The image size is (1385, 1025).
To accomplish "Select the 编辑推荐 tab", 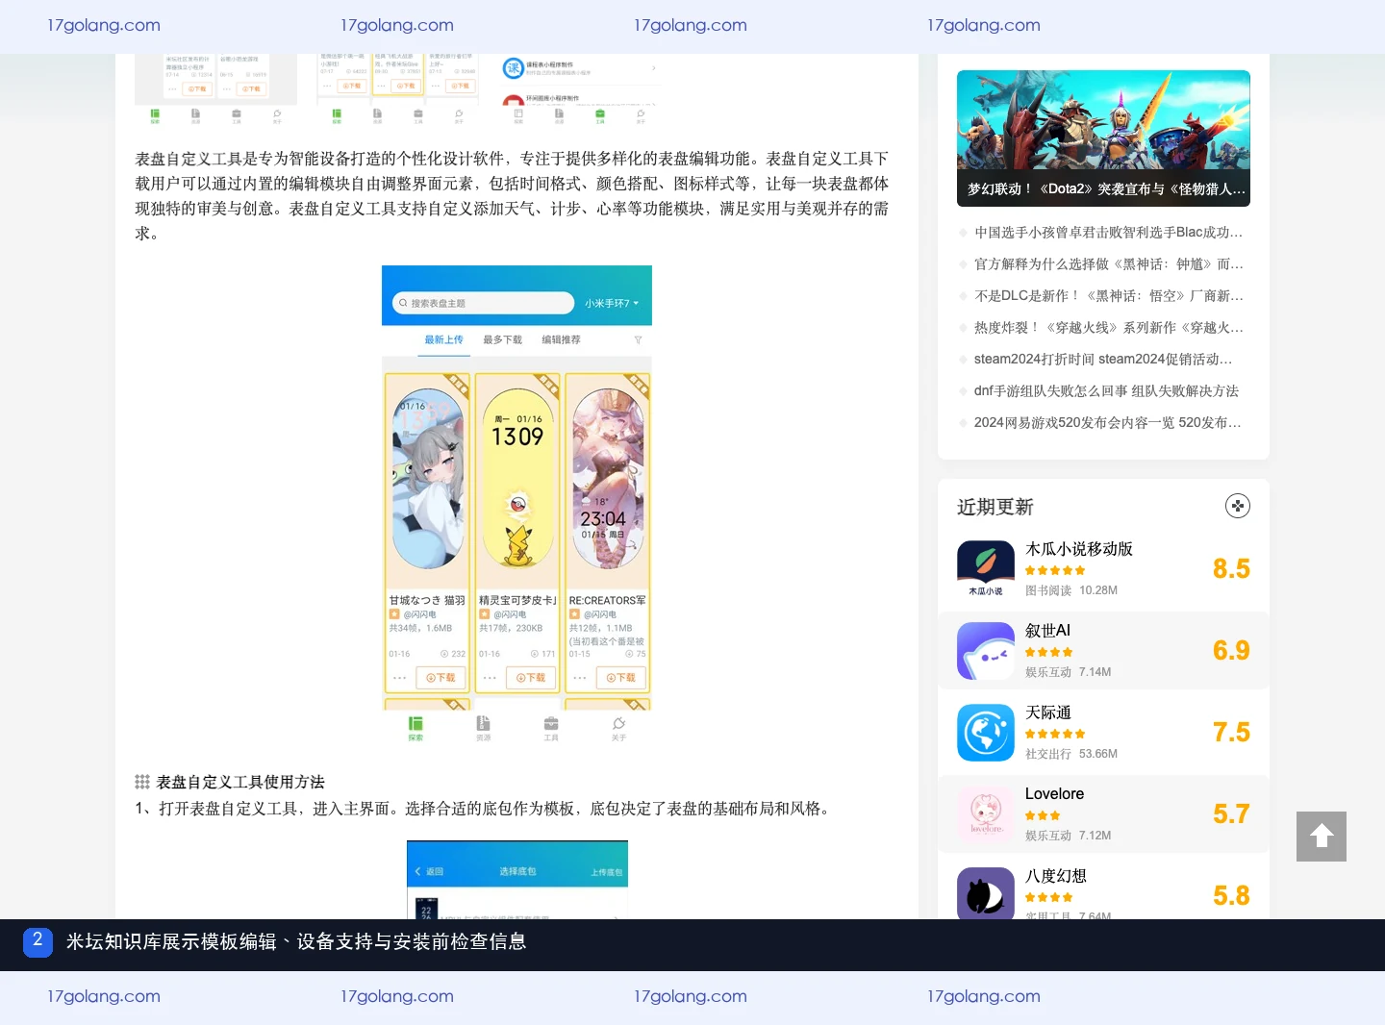I will 561,340.
